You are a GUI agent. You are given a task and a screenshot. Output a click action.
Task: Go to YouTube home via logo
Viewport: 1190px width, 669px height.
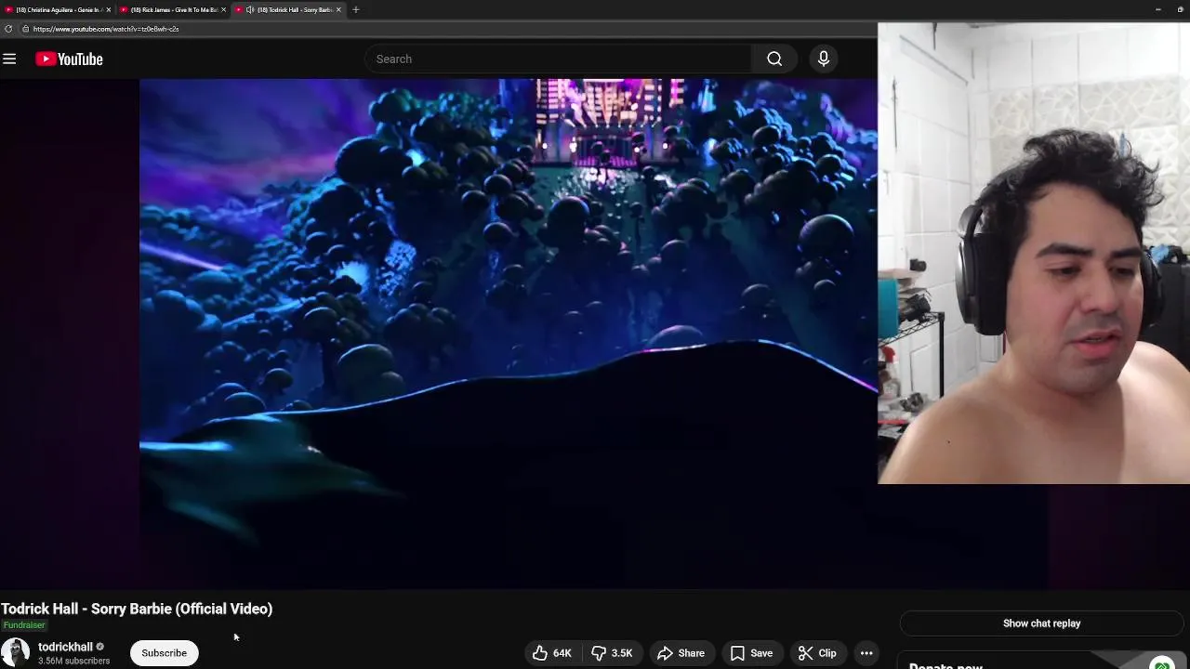tap(69, 59)
